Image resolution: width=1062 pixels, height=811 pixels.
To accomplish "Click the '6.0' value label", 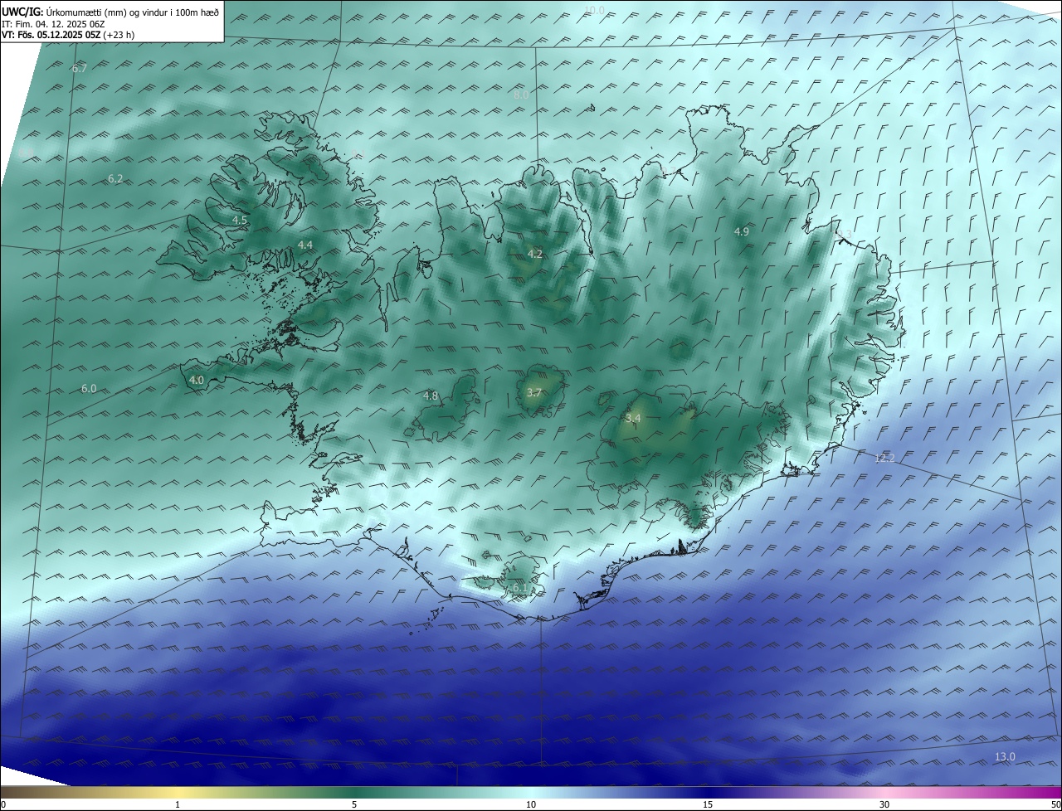I will click(89, 388).
